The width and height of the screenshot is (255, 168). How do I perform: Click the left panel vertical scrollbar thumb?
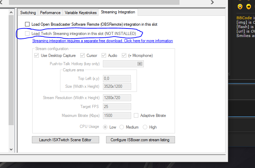click(11, 70)
